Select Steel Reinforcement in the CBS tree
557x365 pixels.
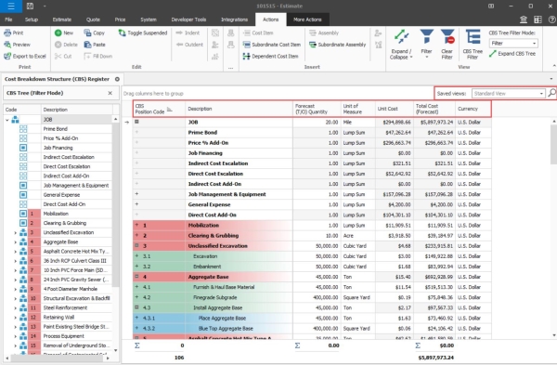click(x=65, y=307)
